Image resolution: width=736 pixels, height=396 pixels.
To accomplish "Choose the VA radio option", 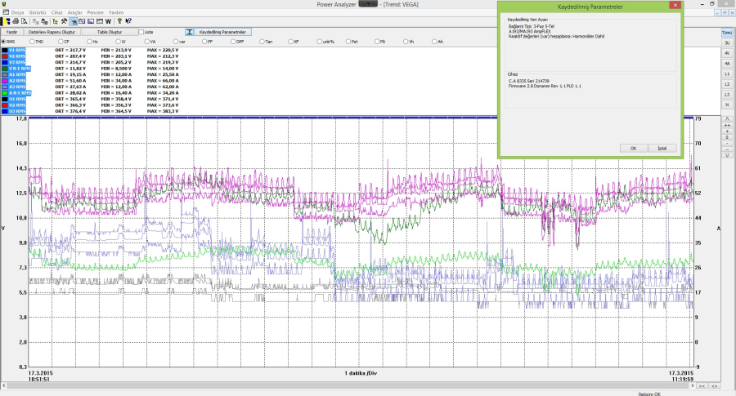I will (x=147, y=42).
